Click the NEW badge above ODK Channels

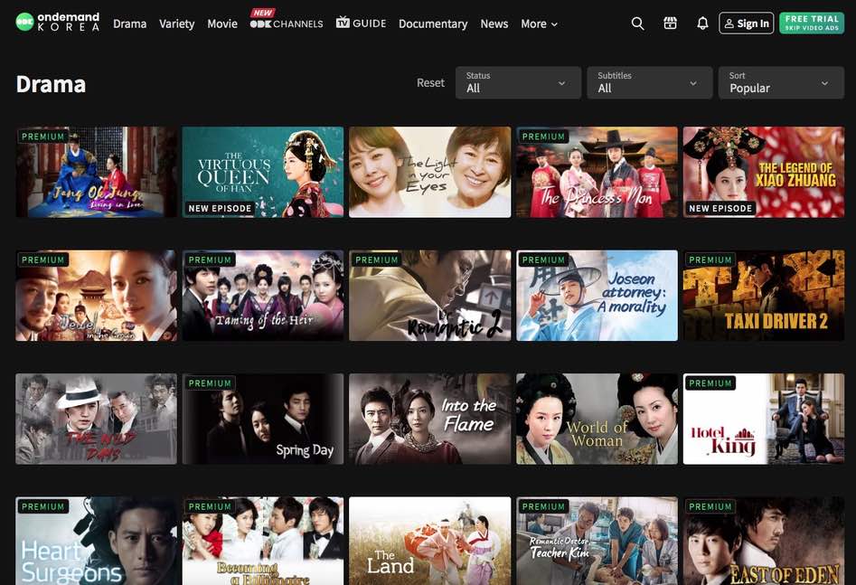261,14
